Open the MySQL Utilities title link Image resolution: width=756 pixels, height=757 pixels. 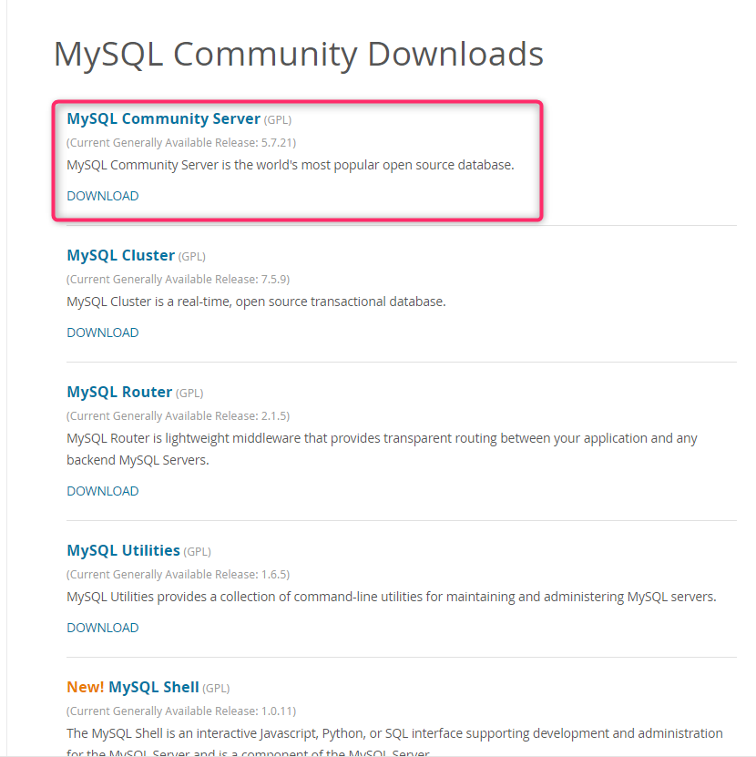click(x=123, y=550)
